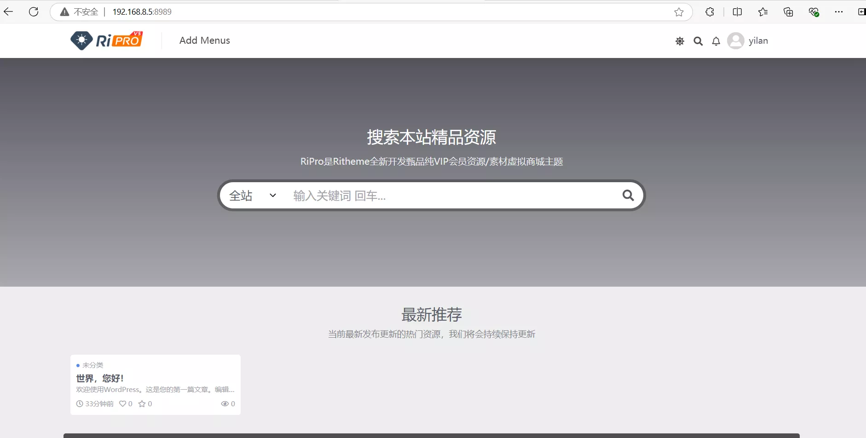Toggle dark mode sun icon
Image resolution: width=866 pixels, height=438 pixels.
pos(680,41)
